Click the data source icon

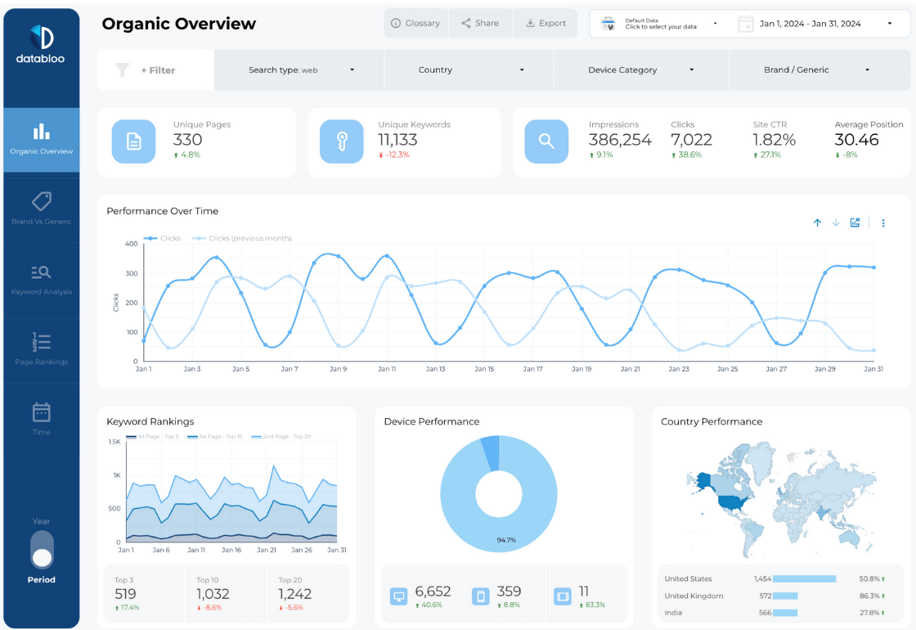[x=608, y=24]
